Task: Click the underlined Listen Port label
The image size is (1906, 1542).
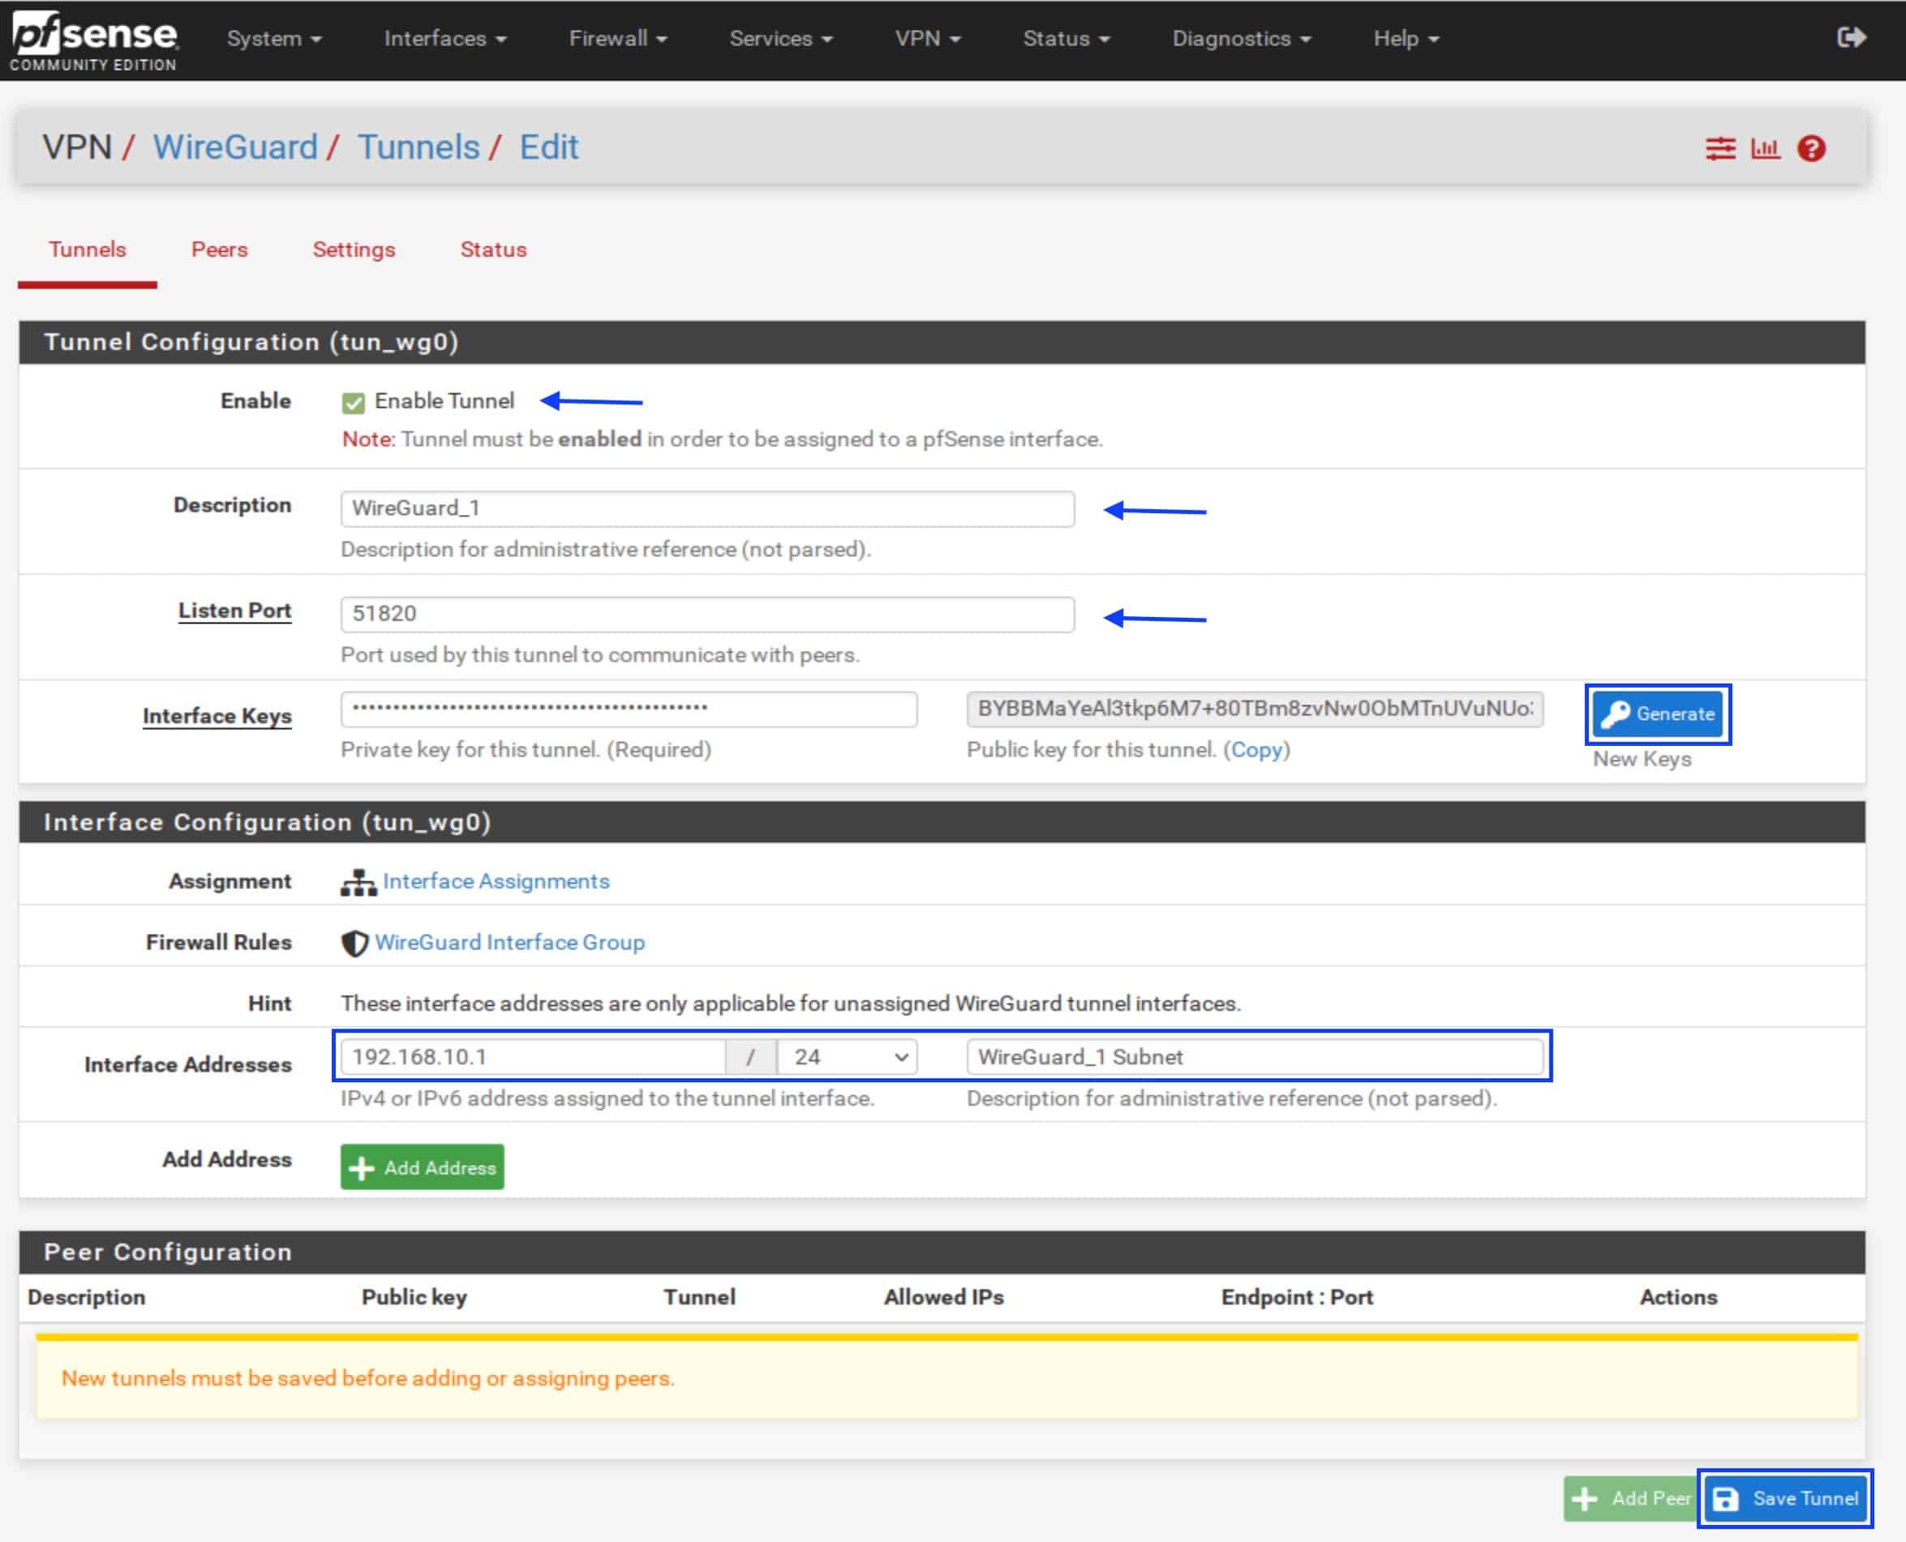Action: (x=234, y=610)
